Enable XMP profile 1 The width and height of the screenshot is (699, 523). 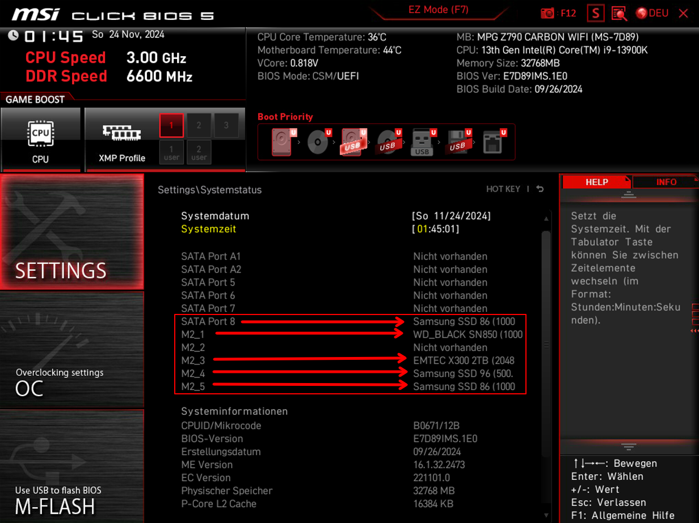coord(171,125)
